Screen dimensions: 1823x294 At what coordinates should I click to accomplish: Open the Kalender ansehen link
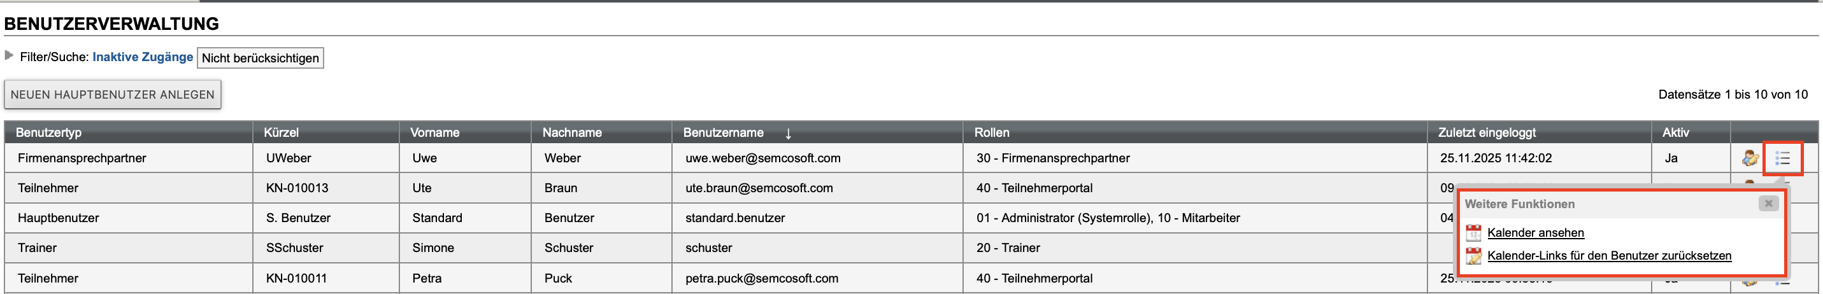coord(1535,232)
